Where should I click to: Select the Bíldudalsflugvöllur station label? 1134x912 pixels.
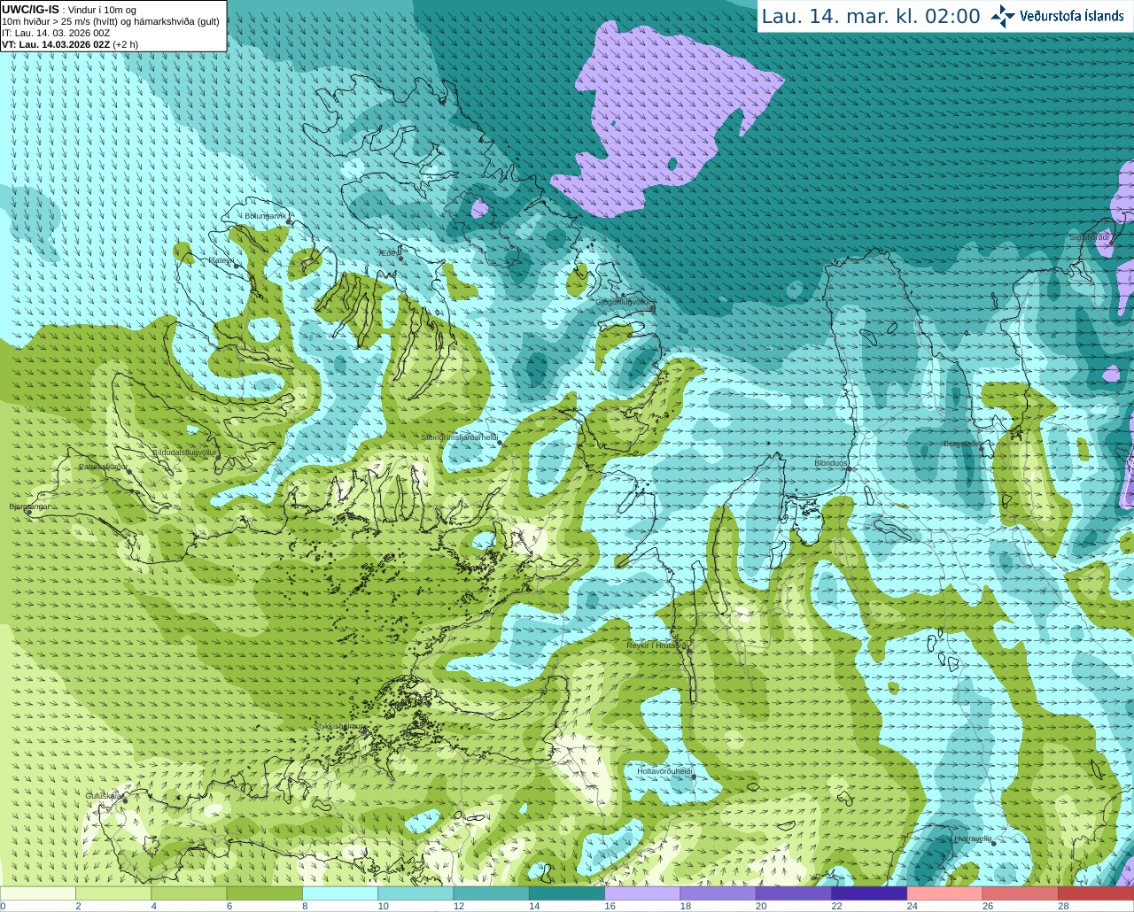coord(184,452)
